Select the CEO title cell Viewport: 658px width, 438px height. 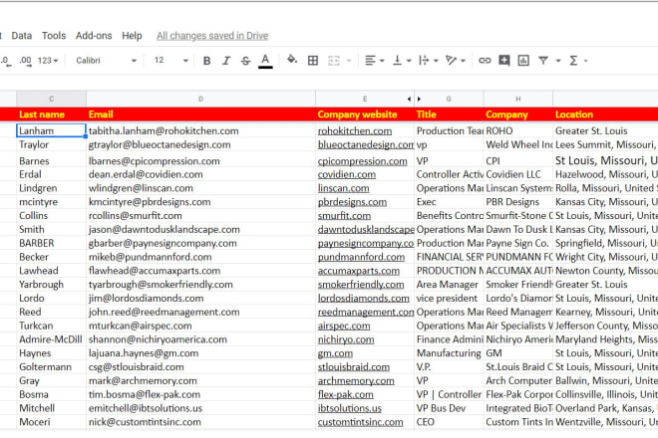[449, 422]
